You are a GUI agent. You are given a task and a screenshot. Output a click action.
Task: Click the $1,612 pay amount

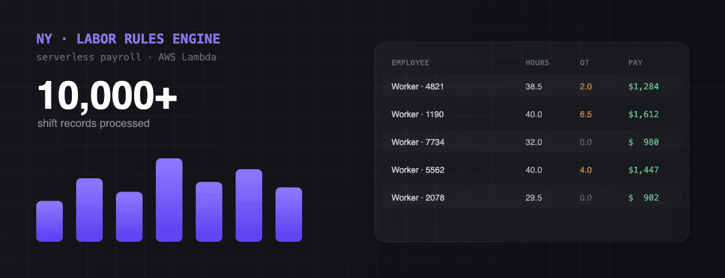(x=643, y=114)
